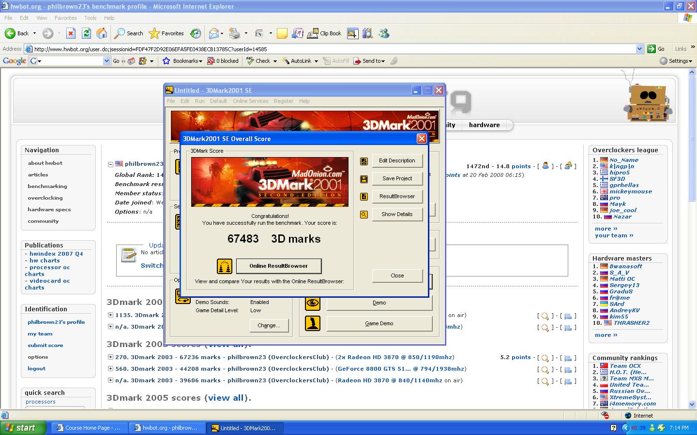Open the Google search box dropdown

coord(107,61)
